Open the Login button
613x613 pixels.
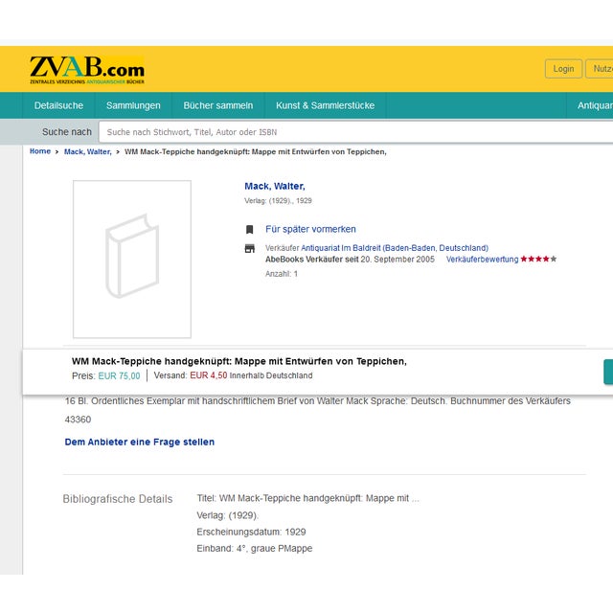[x=563, y=69]
